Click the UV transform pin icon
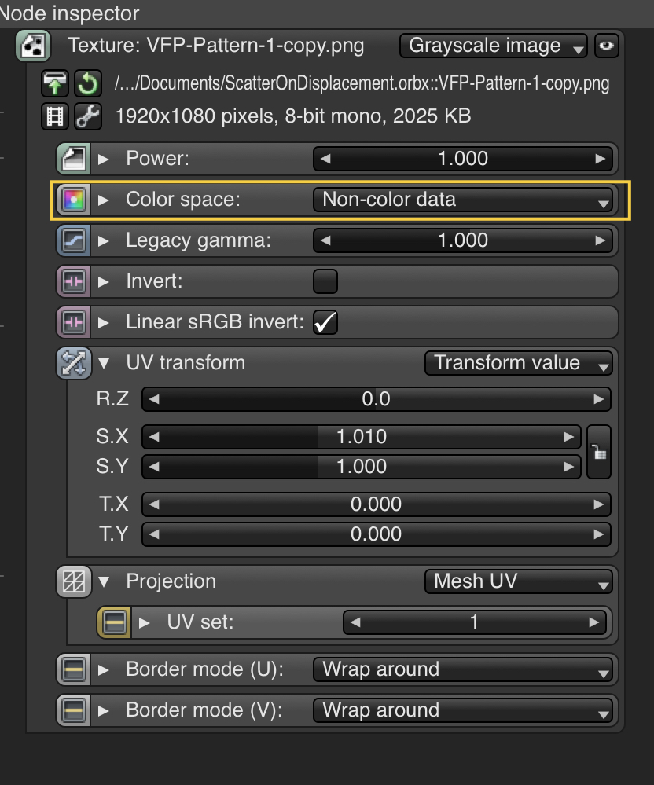Screen dimensions: 654x785 pos(73,363)
